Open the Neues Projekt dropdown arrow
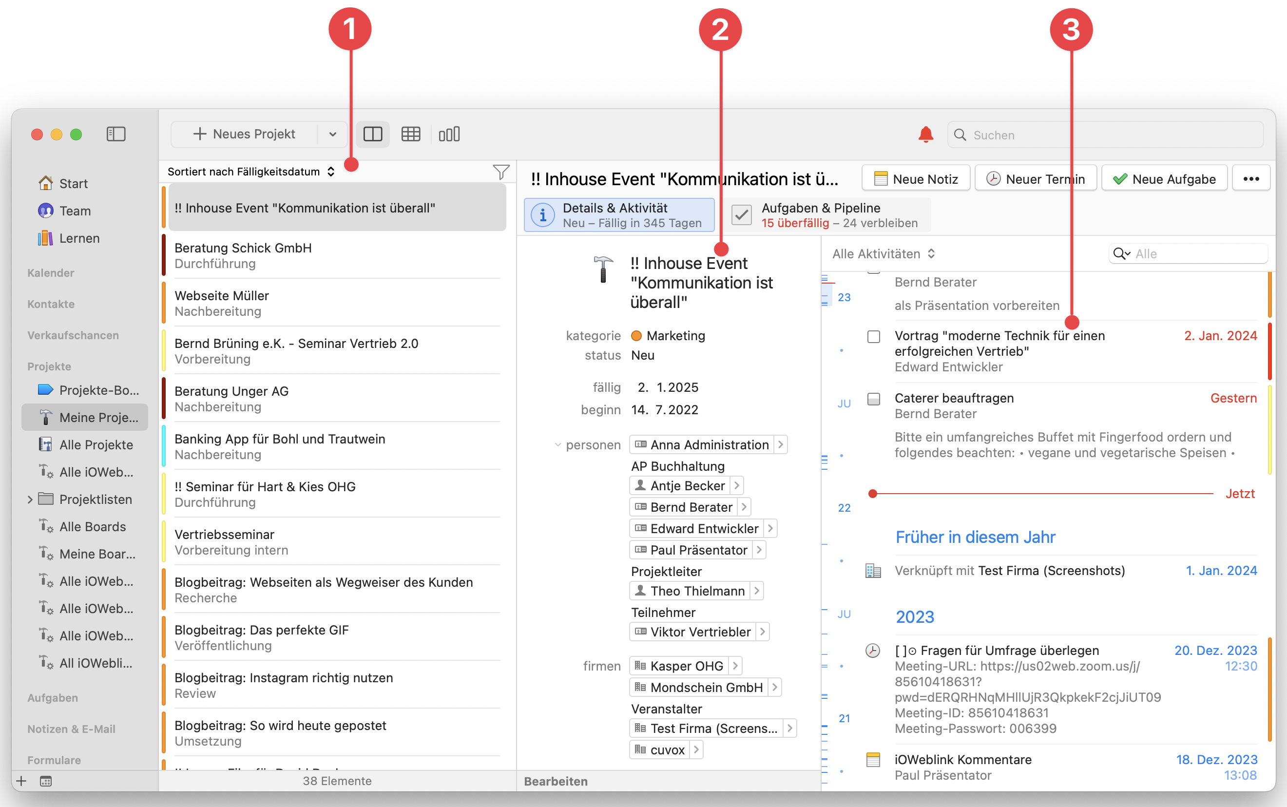1287x807 pixels. [332, 134]
